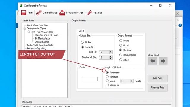
Task: Select Transponder Types tree item
Action: 37,29
